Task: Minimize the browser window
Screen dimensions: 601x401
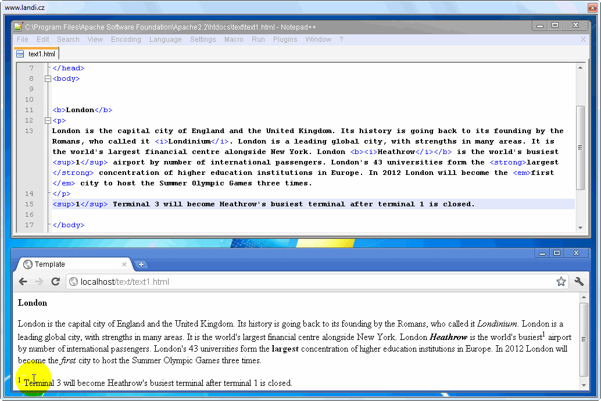Action: tap(542, 253)
